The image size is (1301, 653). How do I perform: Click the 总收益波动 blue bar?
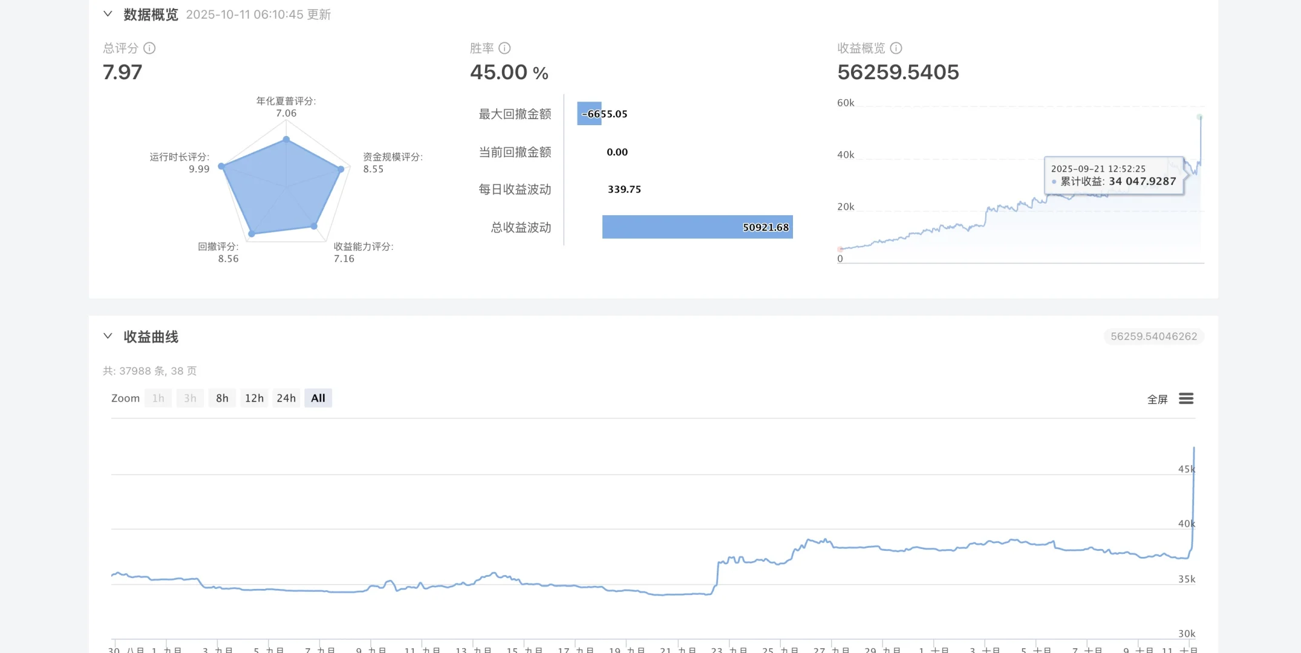(697, 227)
